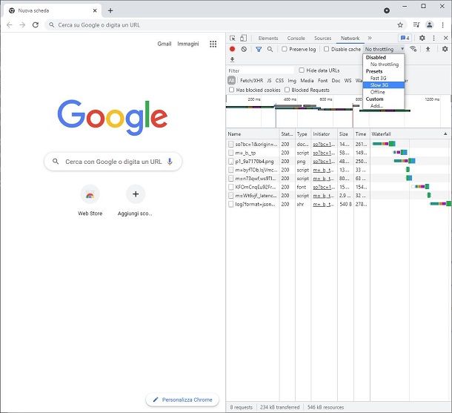Filter requests by Fetch/XHR
Image resolution: width=452 pixels, height=413 pixels.
click(251, 81)
